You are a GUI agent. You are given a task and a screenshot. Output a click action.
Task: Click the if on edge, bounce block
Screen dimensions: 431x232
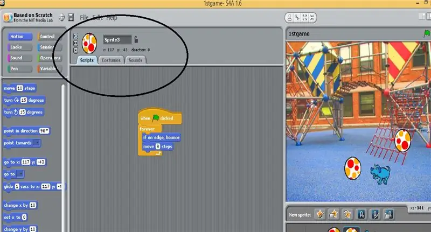[x=161, y=137]
